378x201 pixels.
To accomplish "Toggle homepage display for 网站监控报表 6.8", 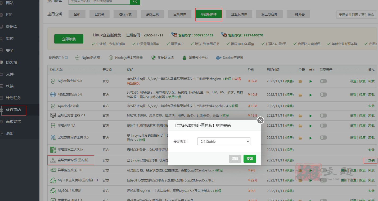I will (323, 94).
